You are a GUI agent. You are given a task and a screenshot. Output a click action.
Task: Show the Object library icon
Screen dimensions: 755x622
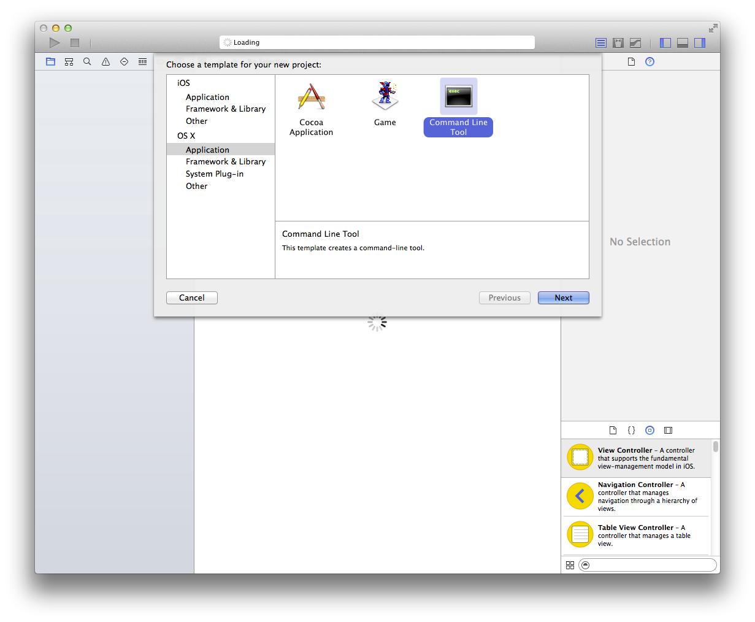[650, 430]
